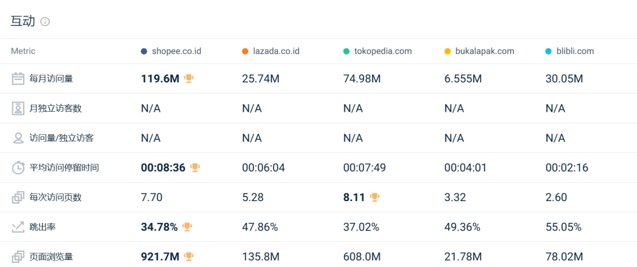Image resolution: width=637 pixels, height=267 pixels.
Task: Click the trophy icon next to 119.6M
Action: tap(189, 79)
